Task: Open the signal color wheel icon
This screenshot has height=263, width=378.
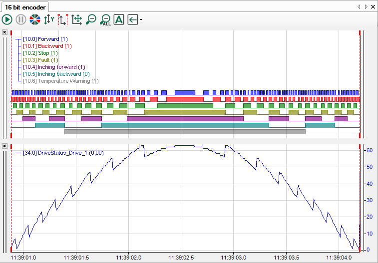Action: coord(35,20)
